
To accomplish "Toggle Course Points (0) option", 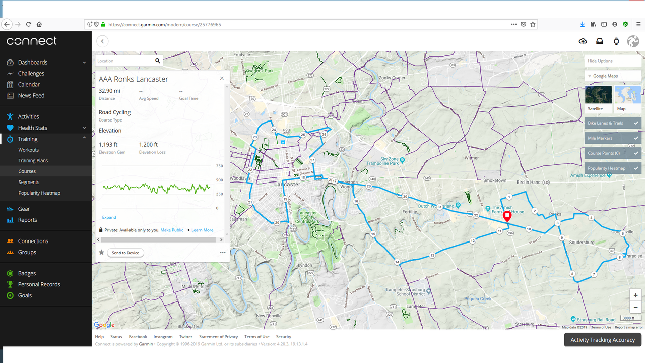I will coord(613,153).
